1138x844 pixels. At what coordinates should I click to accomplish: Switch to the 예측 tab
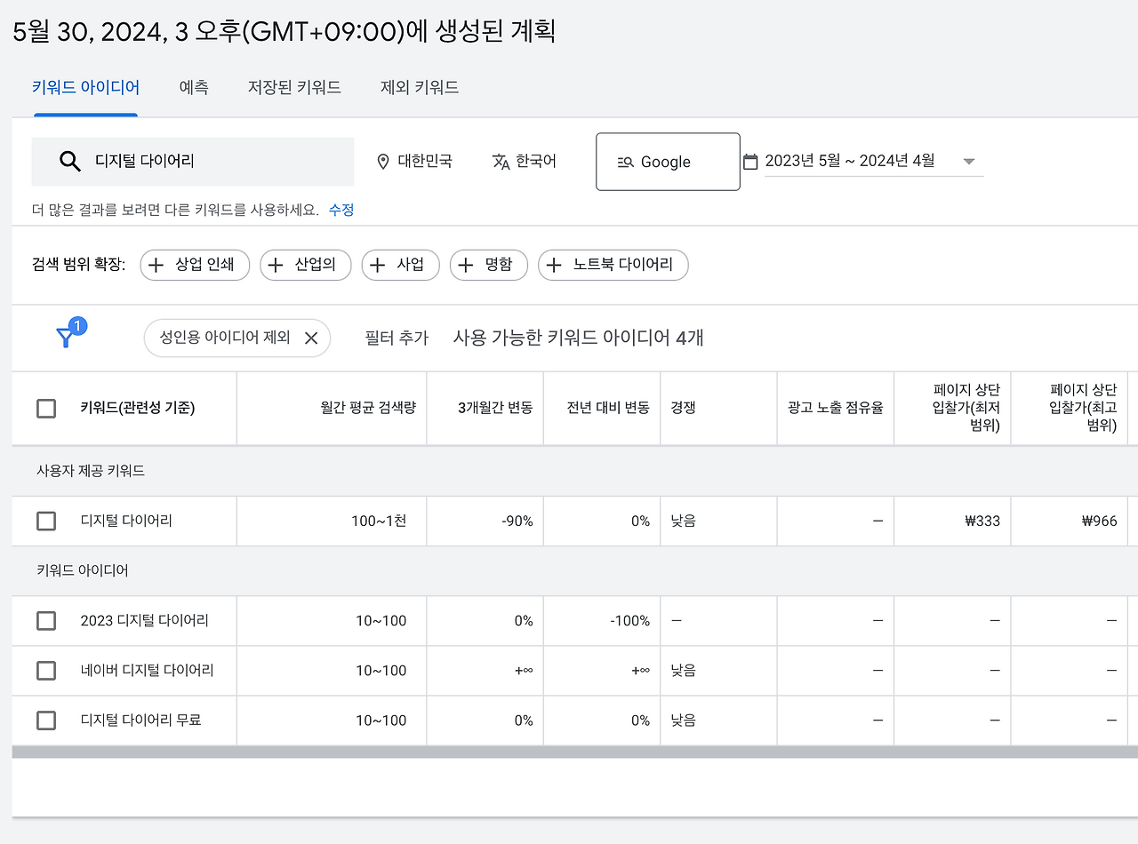pos(193,87)
